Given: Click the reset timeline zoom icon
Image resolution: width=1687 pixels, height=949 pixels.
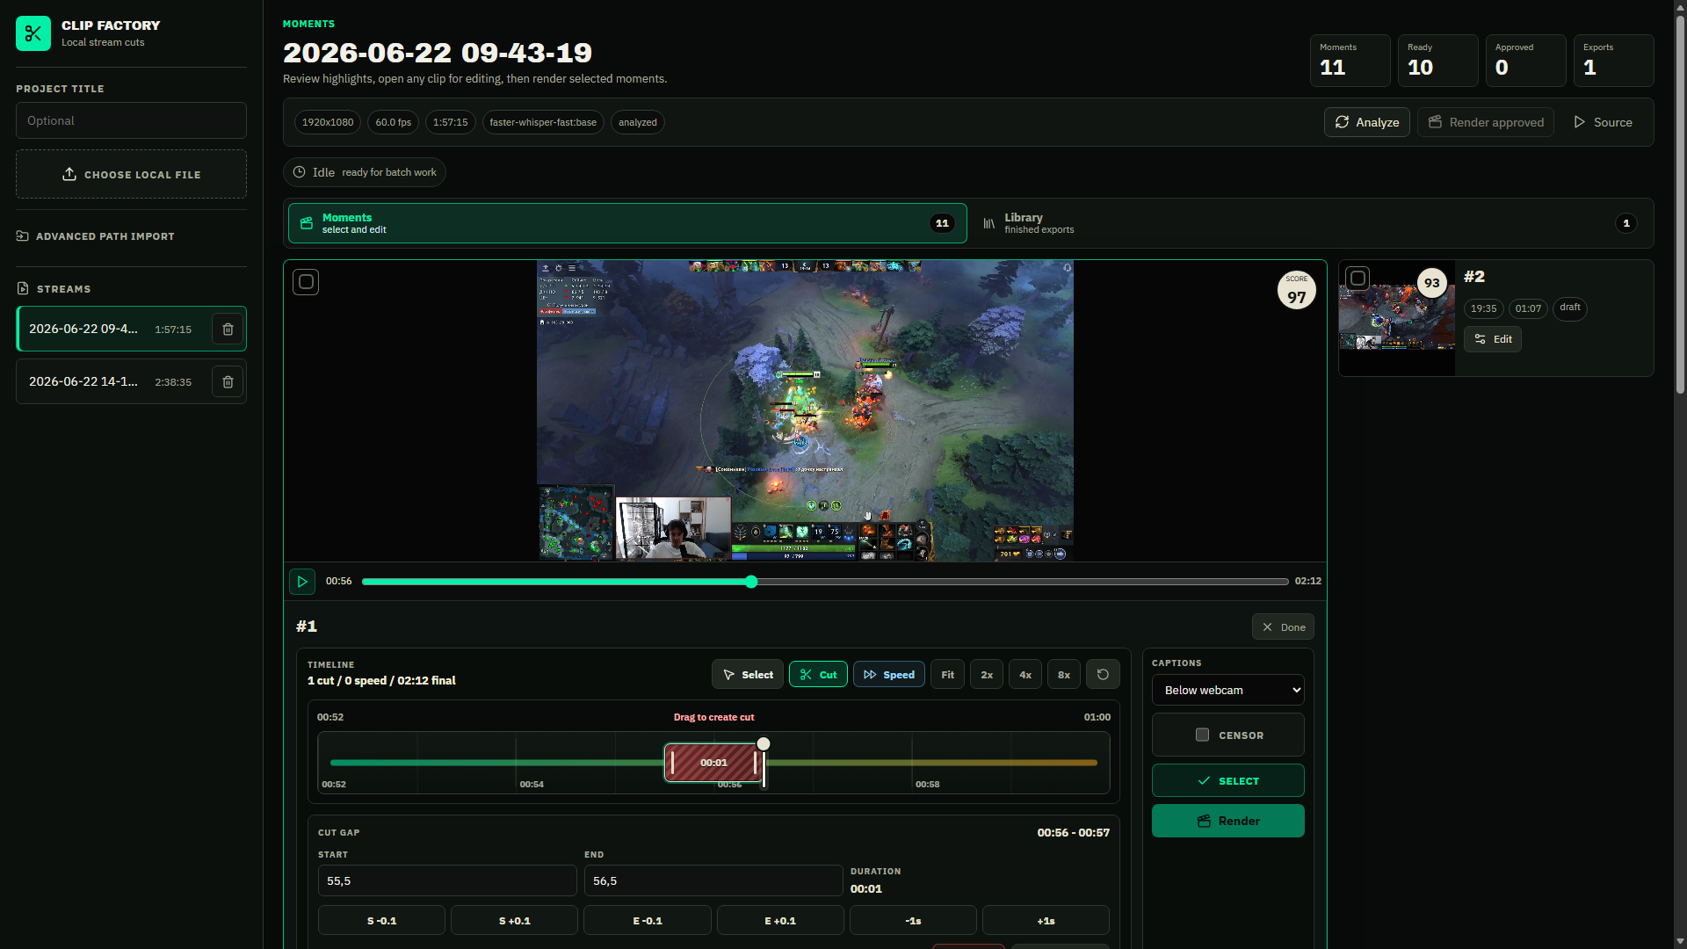Looking at the screenshot, I should (x=1103, y=675).
